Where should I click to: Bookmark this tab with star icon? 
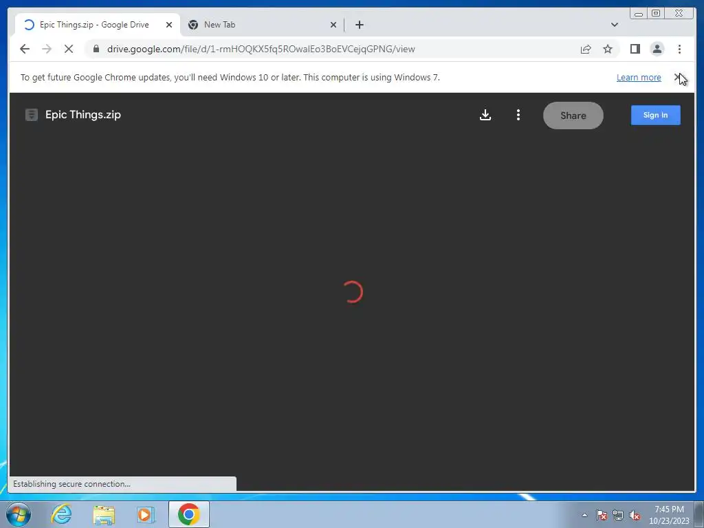pyautogui.click(x=608, y=49)
